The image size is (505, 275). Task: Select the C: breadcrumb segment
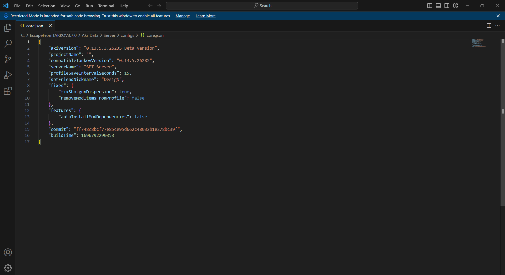pyautogui.click(x=23, y=35)
